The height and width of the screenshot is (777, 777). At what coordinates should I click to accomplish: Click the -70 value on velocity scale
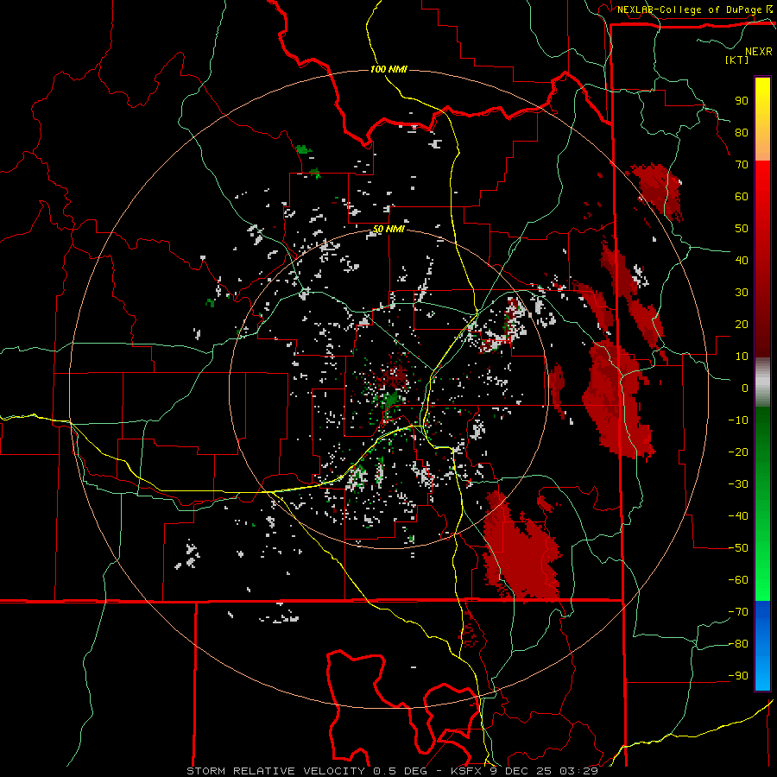point(738,612)
